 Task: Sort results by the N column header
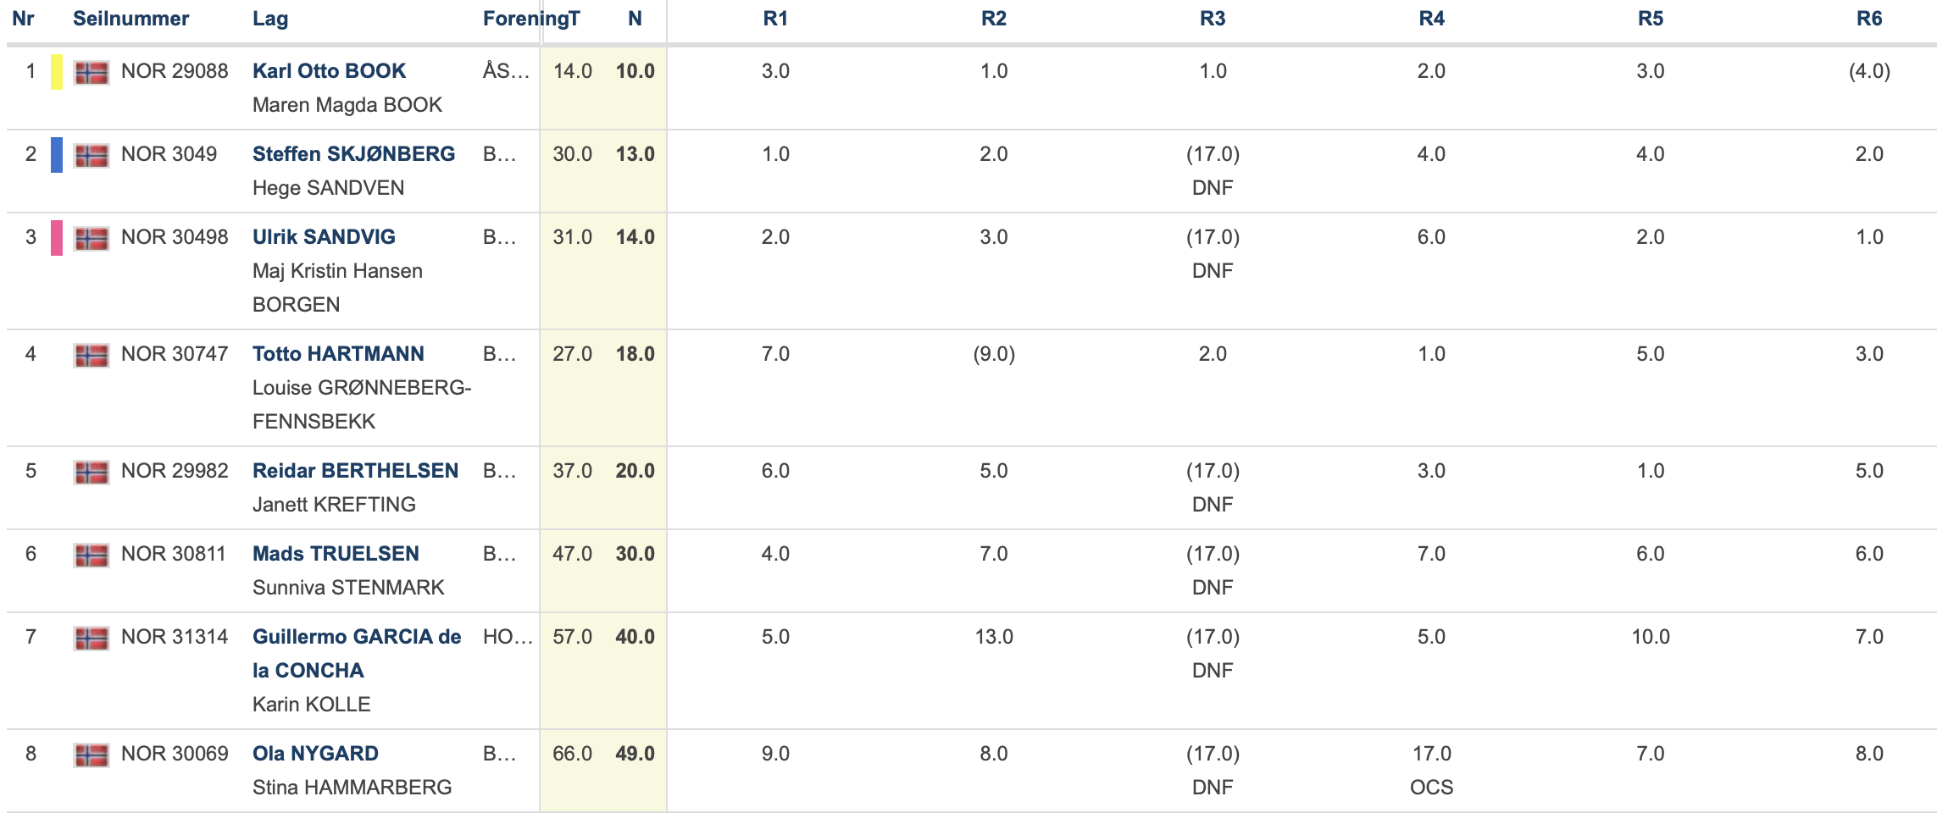coord(635,19)
